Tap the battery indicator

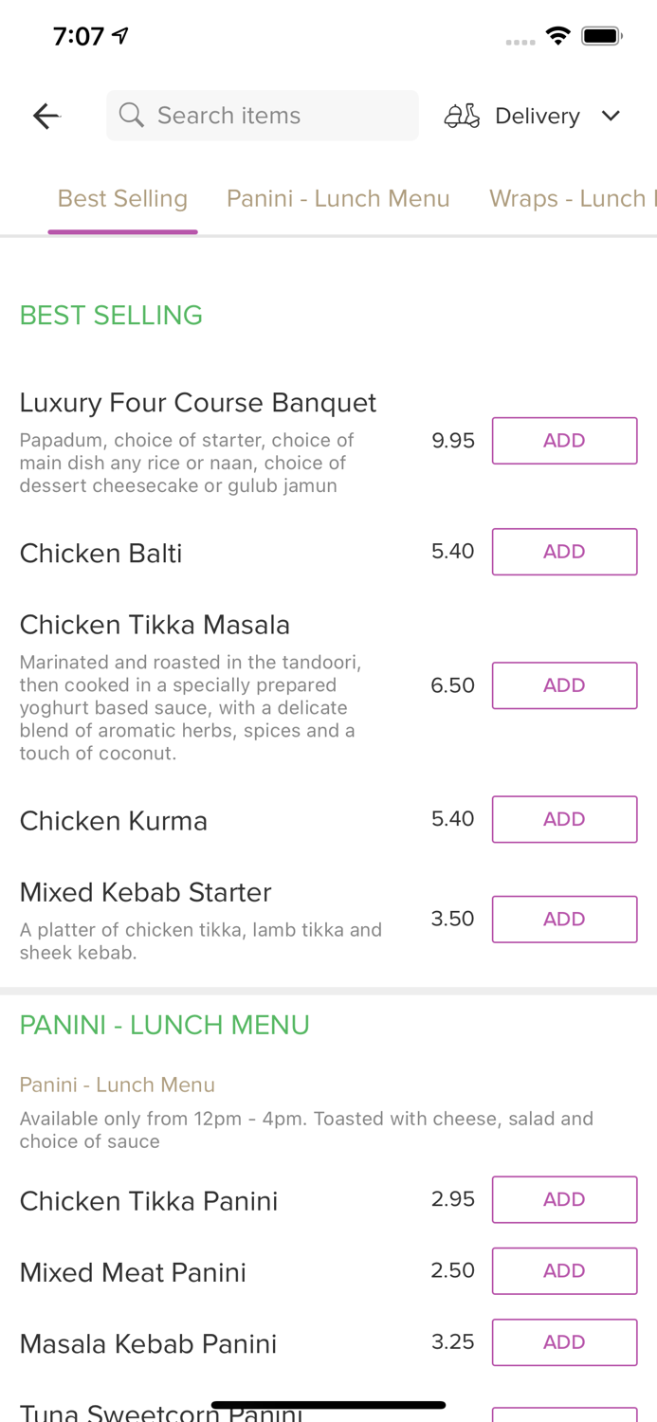601,34
